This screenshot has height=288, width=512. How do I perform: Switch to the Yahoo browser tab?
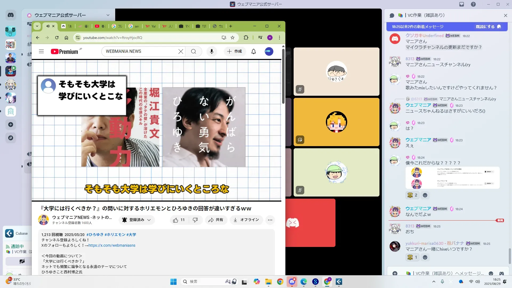click(x=151, y=26)
